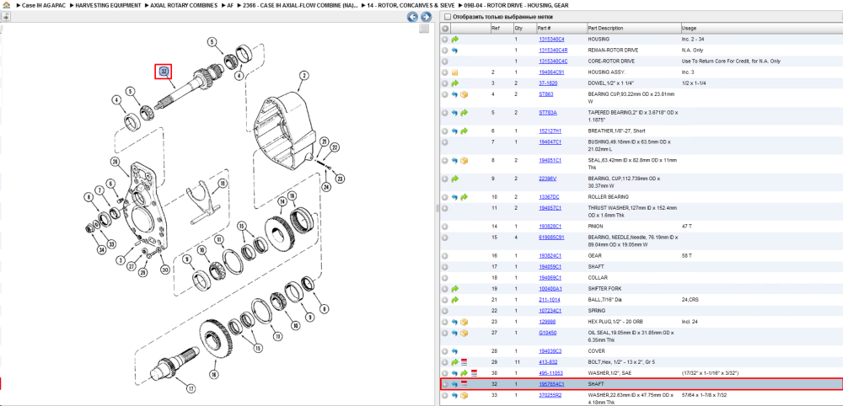Select callout 17 shaft on the diagram
The width and height of the screenshot is (843, 406).
click(191, 388)
